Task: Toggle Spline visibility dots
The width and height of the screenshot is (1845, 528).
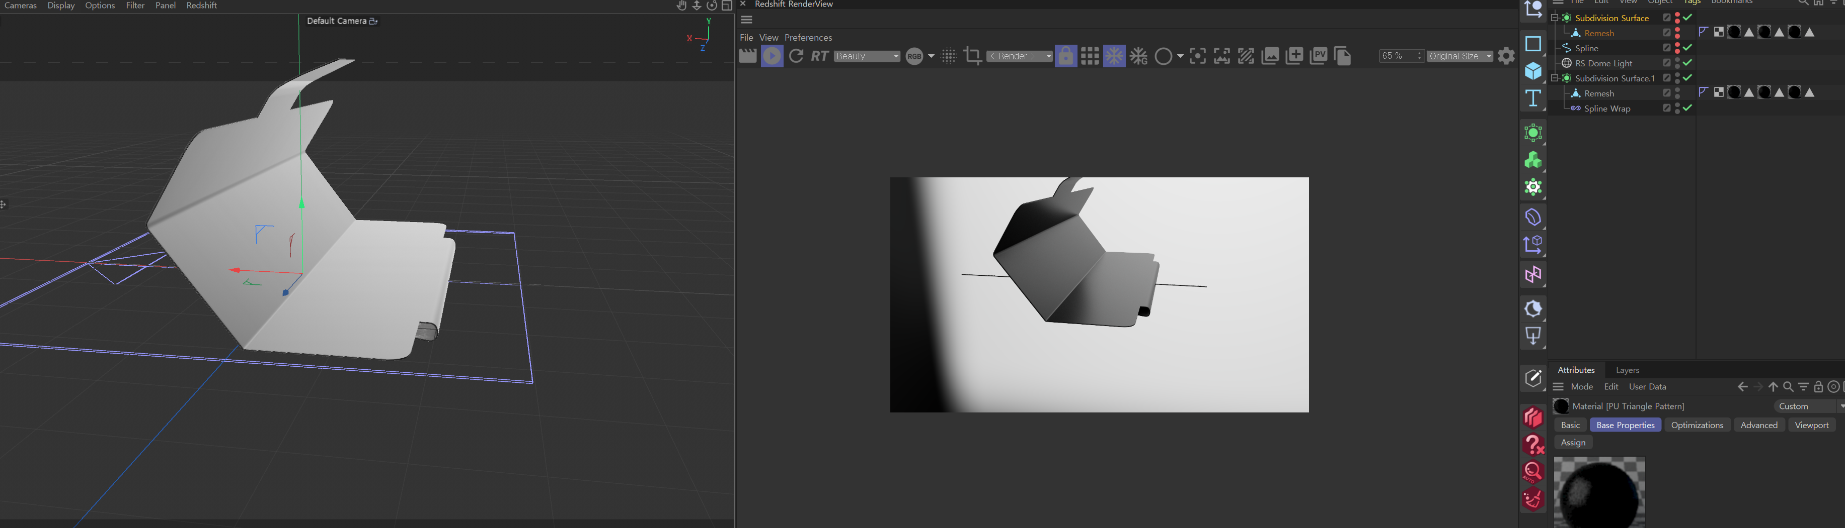Action: pos(1677,48)
